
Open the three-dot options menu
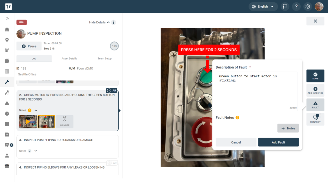click(114, 22)
